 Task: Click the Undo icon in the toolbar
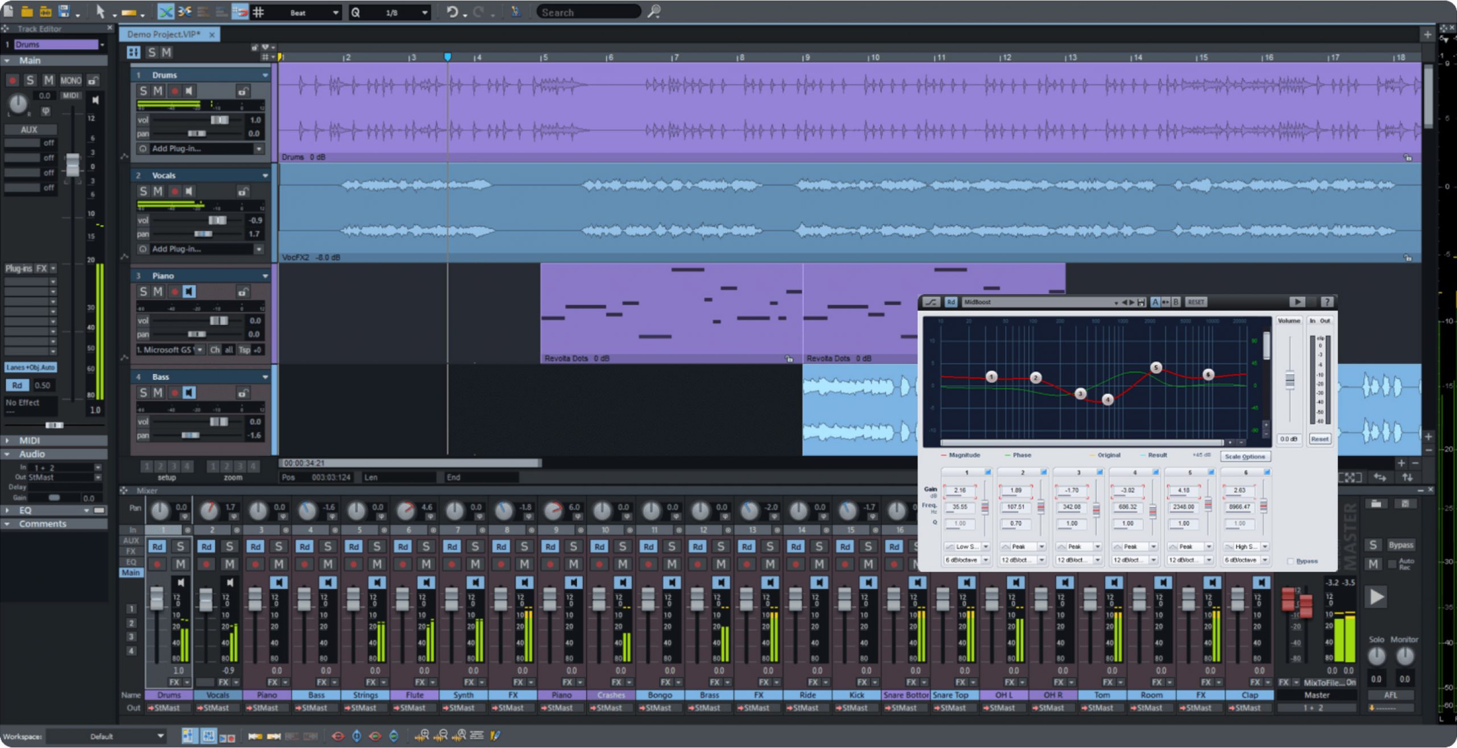[x=452, y=11]
